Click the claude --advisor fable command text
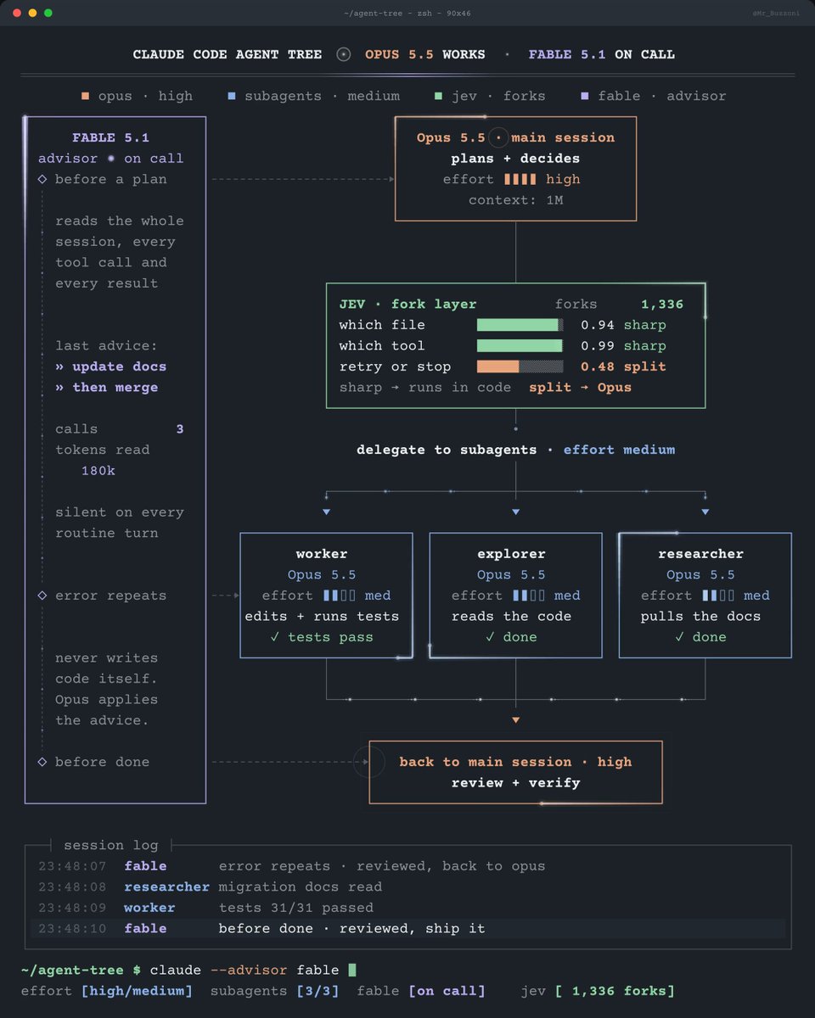This screenshot has width=815, height=1018. click(x=244, y=970)
